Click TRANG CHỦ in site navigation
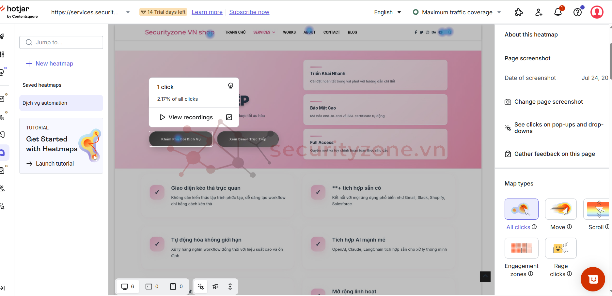Screen dimensions: 612x296 235,32
